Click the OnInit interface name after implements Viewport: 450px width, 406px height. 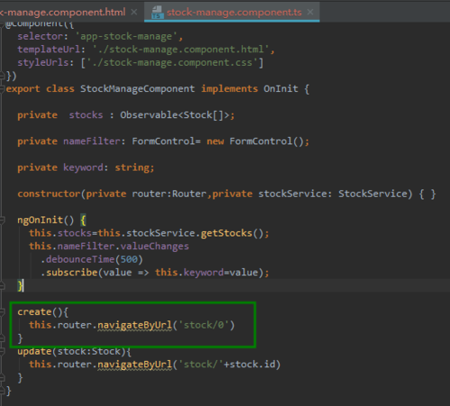pos(281,89)
